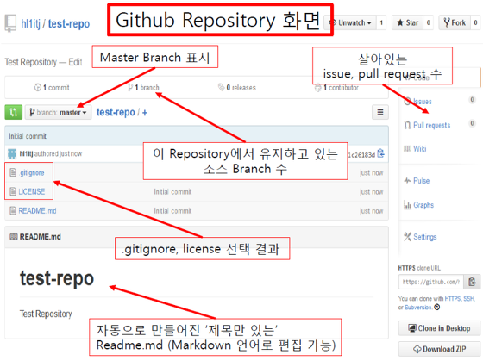Click the Wiki book icon
The height and width of the screenshot is (361, 483).
coord(407,149)
